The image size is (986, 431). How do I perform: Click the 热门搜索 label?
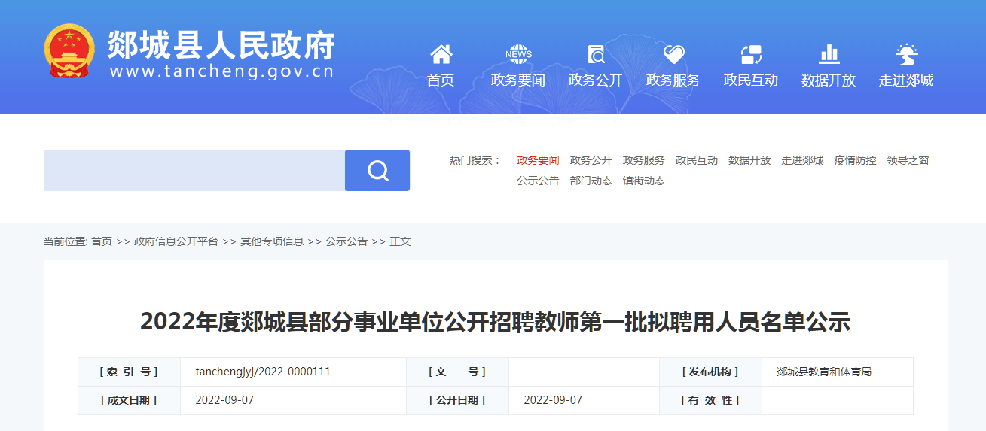[x=475, y=160]
